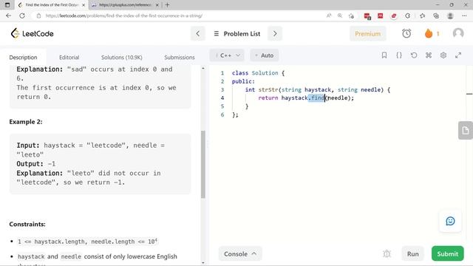The image size is (473, 266).
Task: Close the LeetCode browser tab
Action: (x=84, y=5)
